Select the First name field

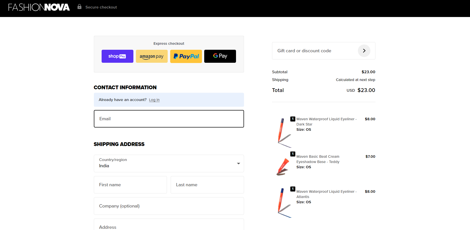click(x=130, y=185)
